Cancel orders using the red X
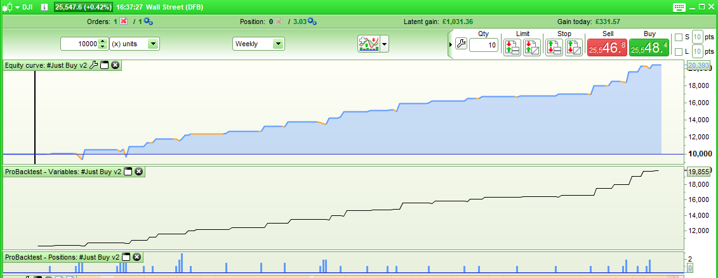The height and width of the screenshot is (278, 718). [x=123, y=22]
